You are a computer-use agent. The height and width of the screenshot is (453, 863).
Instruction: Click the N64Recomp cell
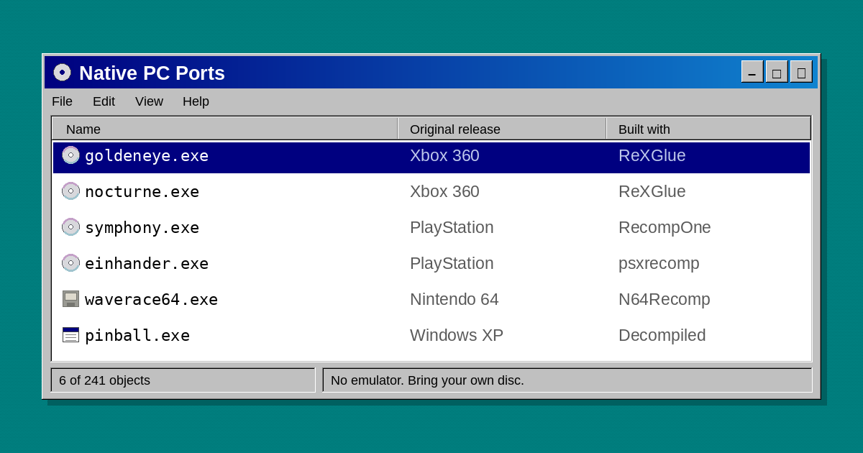(x=665, y=300)
